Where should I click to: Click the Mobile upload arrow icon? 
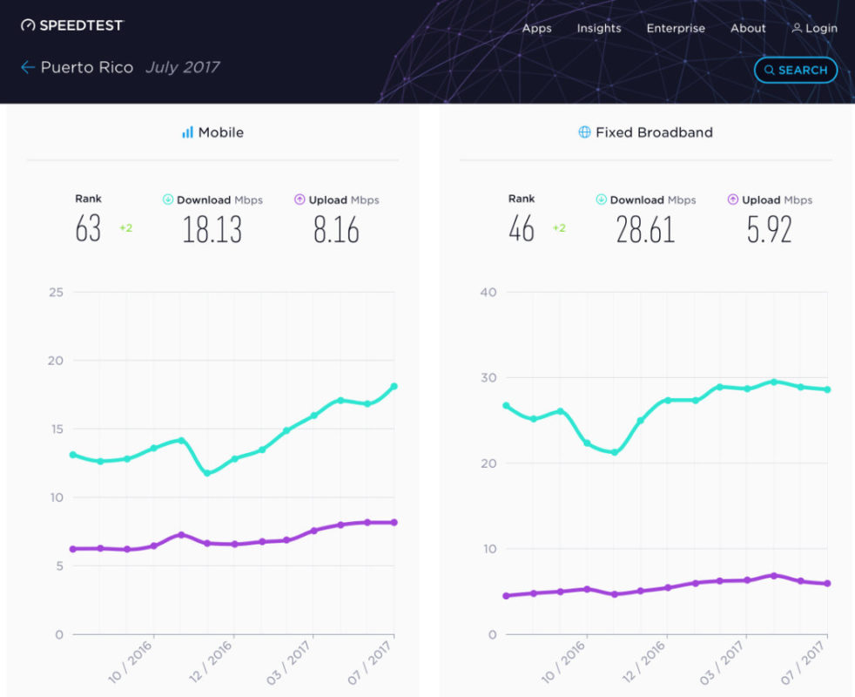tap(299, 200)
